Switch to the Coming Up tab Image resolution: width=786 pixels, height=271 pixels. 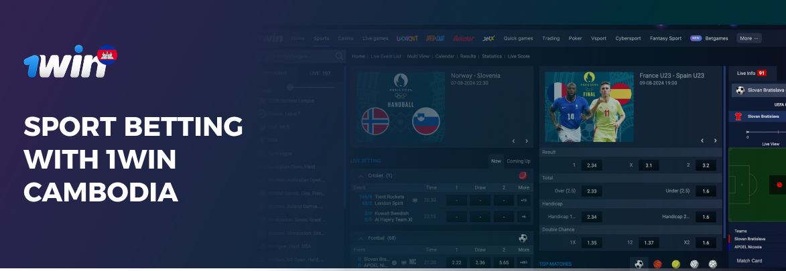(x=519, y=161)
